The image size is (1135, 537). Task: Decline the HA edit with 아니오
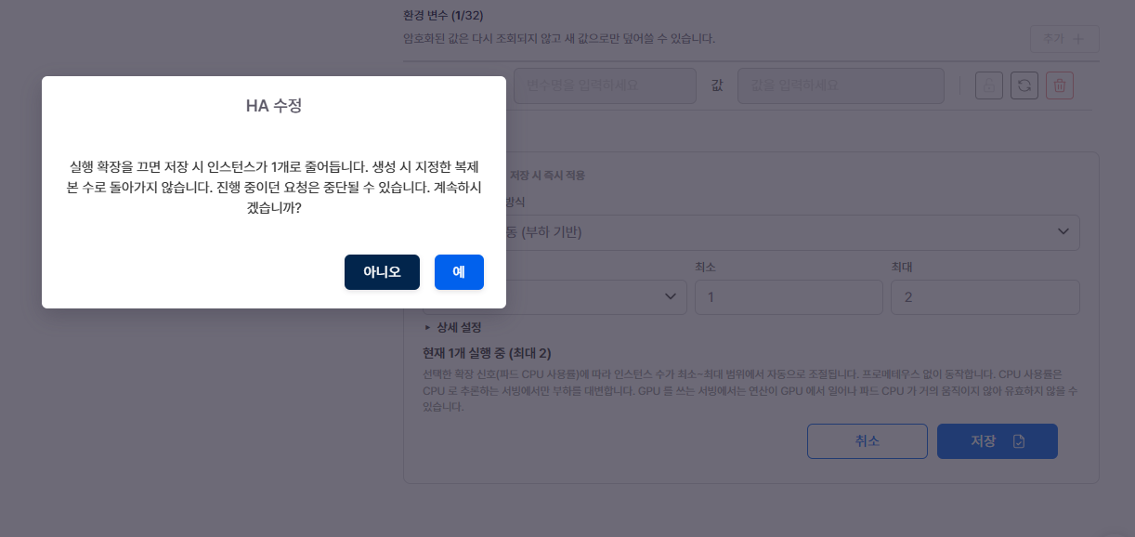382,272
